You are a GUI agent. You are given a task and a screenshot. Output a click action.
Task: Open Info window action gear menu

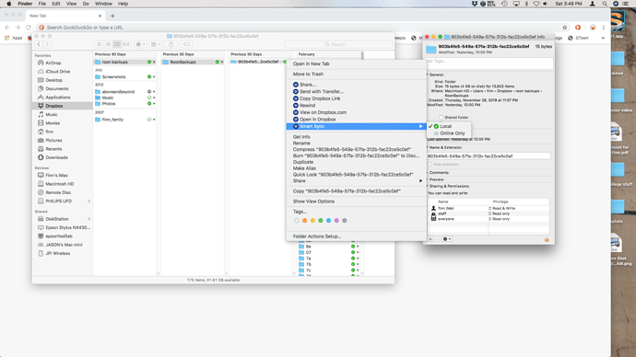click(x=446, y=239)
